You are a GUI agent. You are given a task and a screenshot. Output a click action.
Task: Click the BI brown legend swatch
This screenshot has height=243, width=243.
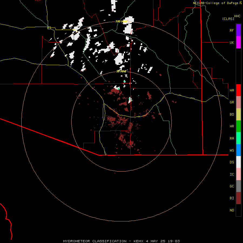tap(238, 198)
